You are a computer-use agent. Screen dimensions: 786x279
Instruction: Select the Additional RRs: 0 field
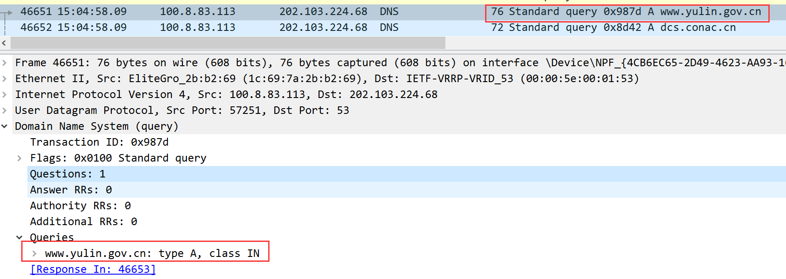[x=84, y=222]
